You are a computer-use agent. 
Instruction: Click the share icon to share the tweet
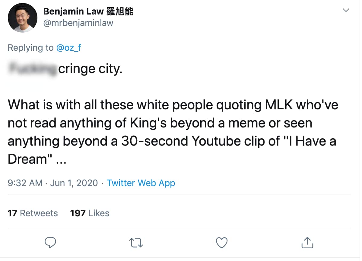pyautogui.click(x=307, y=242)
